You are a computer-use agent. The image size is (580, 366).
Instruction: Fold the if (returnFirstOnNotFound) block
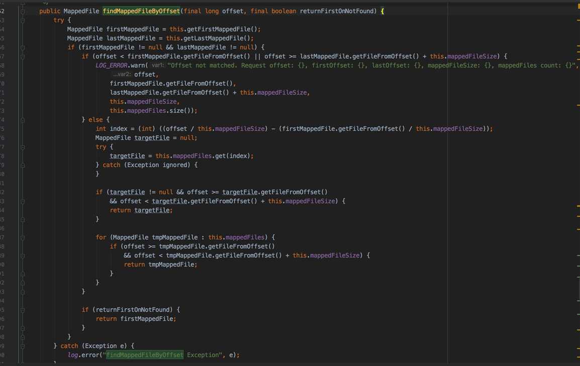(x=23, y=310)
